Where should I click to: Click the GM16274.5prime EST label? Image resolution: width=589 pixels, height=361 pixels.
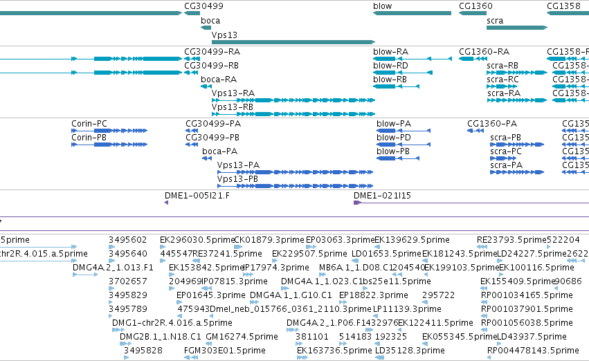[x=242, y=337]
